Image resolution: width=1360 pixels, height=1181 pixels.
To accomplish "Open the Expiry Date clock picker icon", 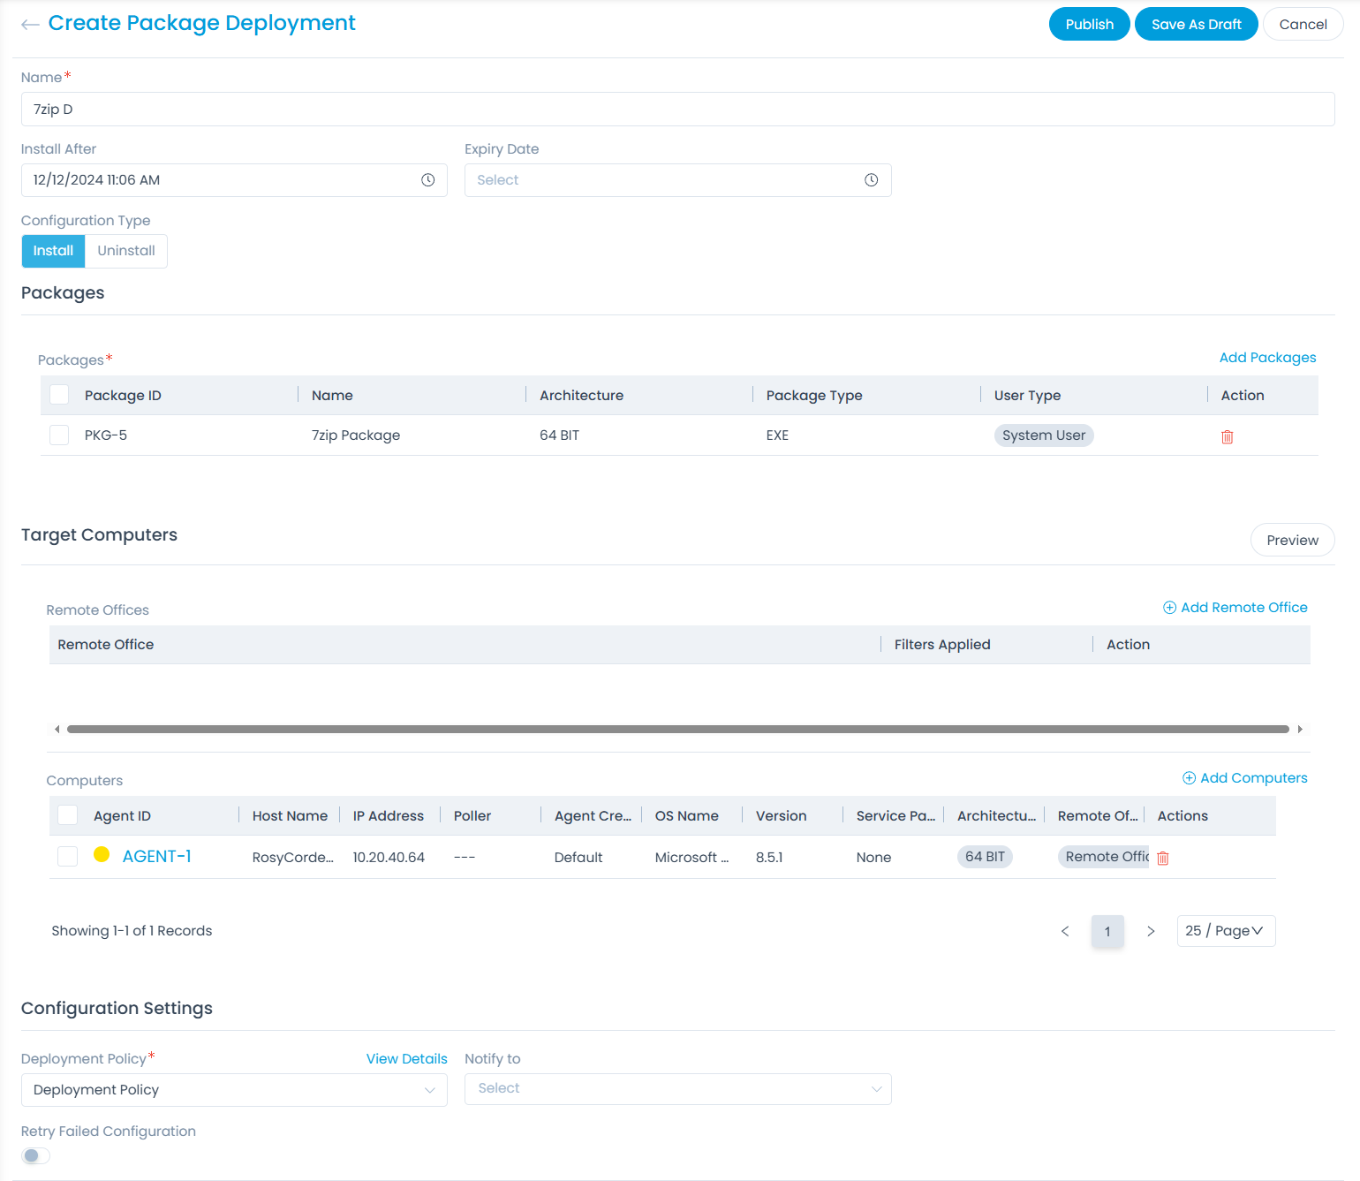I will (x=871, y=180).
